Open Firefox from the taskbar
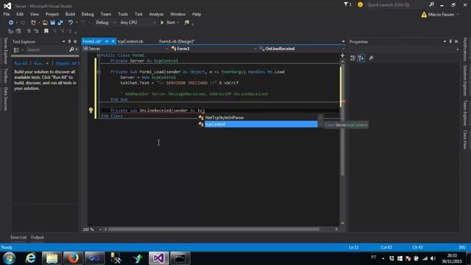Image resolution: width=471 pixels, height=265 pixels. click(x=73, y=258)
